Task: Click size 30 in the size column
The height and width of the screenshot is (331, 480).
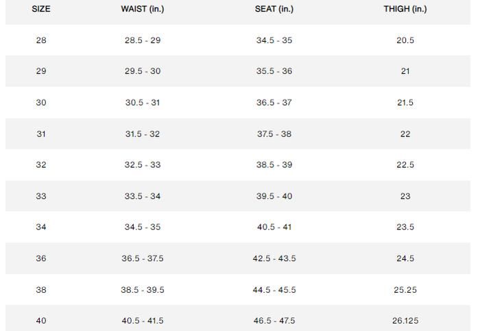Action: point(41,103)
